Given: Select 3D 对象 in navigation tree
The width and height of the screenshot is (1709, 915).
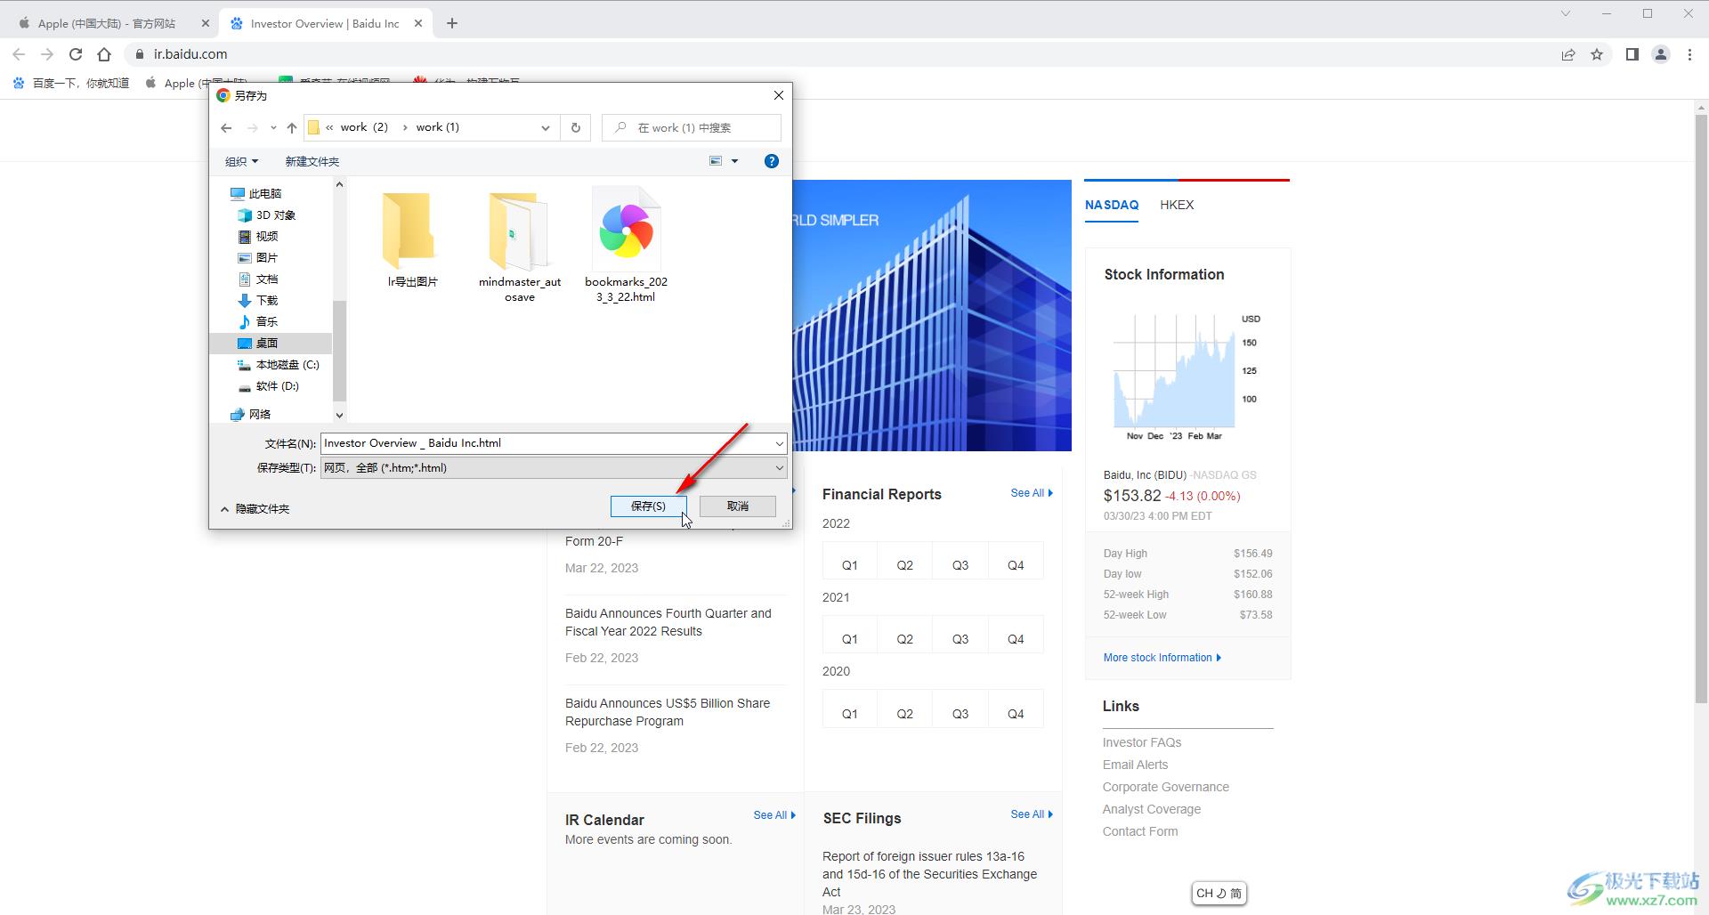Looking at the screenshot, I should [x=267, y=215].
